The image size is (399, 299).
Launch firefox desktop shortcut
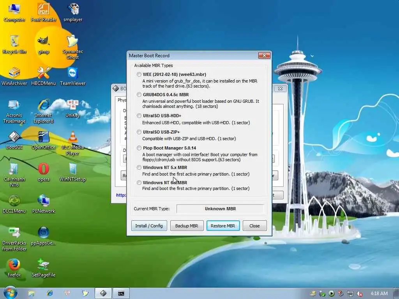pos(14,268)
